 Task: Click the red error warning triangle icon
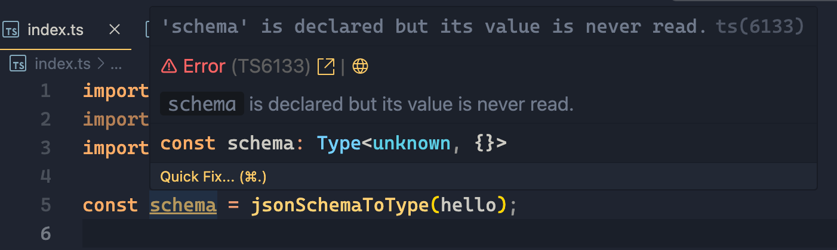click(170, 66)
